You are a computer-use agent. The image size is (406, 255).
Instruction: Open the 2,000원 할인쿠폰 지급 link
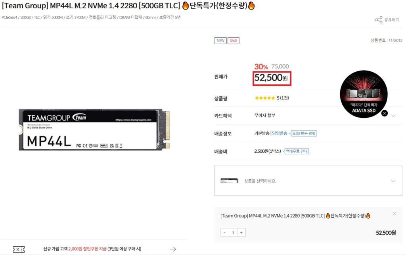point(87,249)
